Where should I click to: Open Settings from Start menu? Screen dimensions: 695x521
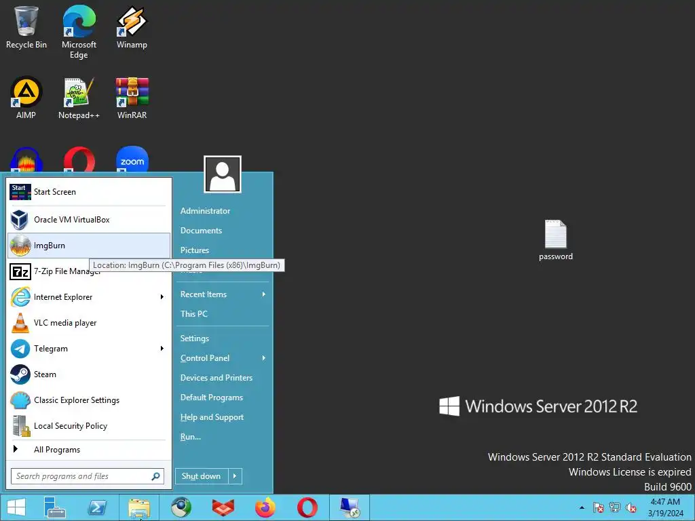click(195, 339)
